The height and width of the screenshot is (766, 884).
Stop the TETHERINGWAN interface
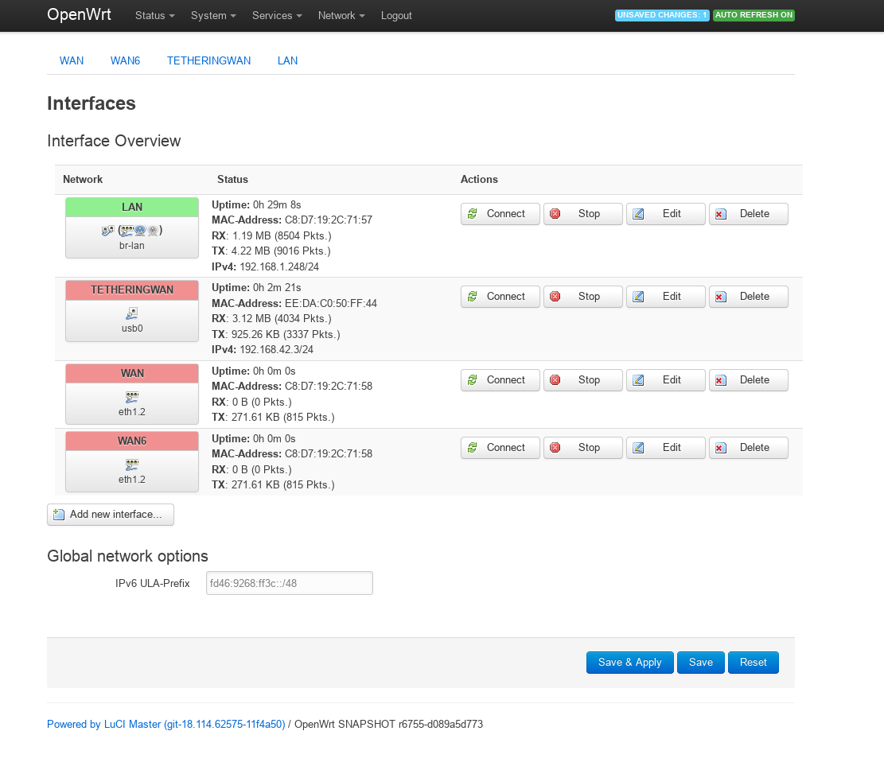(x=582, y=297)
